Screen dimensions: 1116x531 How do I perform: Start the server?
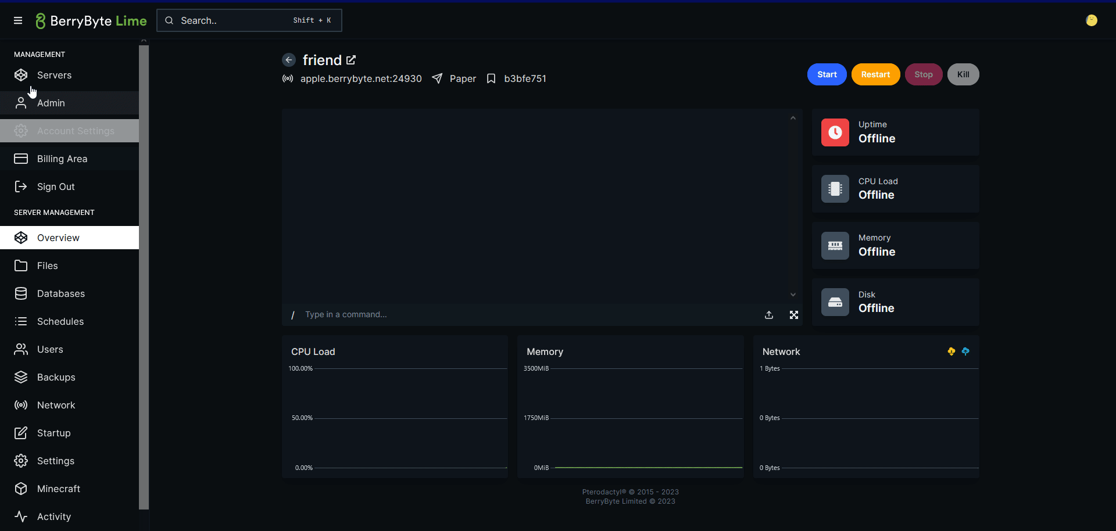tap(827, 74)
